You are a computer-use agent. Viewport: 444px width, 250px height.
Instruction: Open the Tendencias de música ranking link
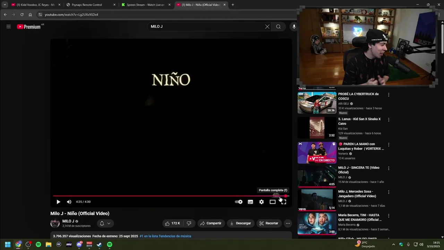(165, 236)
